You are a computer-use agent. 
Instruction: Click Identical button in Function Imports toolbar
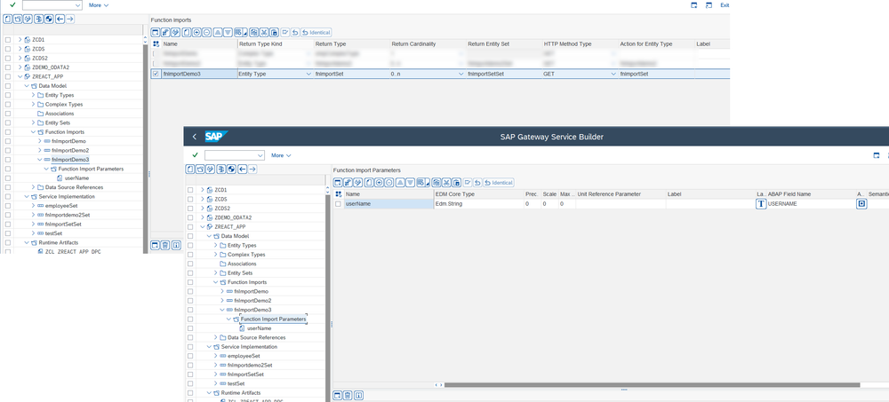point(316,32)
